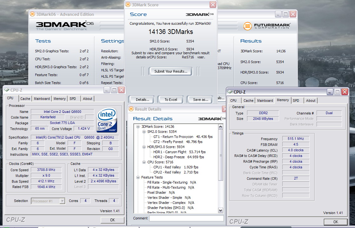Screen dimensions: 355x228
Task: Maximize the 3DMark06 Advanced Edition window
Action: pyautogui.click(x=286, y=14)
